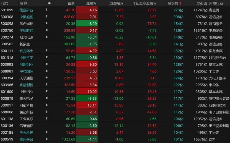Viewport: 230px width, 143px height.
Task: Click the marker icon in the 宁德时代 row
Action: (46, 30)
